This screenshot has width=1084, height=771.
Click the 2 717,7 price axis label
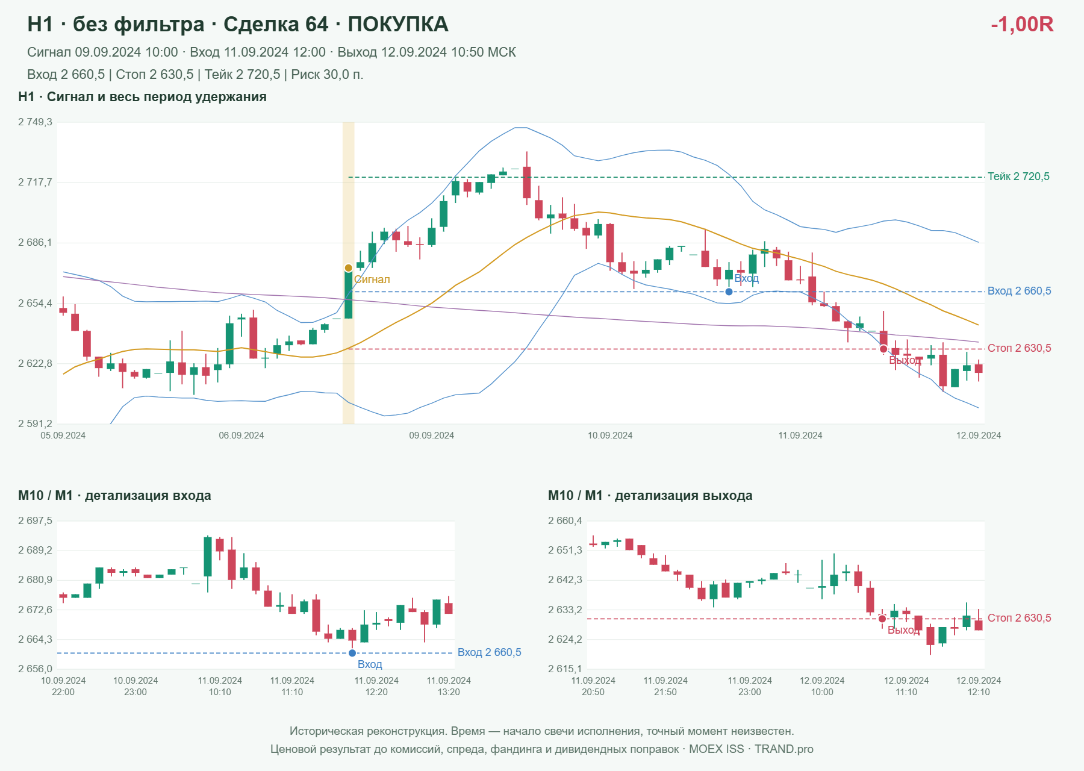(35, 183)
